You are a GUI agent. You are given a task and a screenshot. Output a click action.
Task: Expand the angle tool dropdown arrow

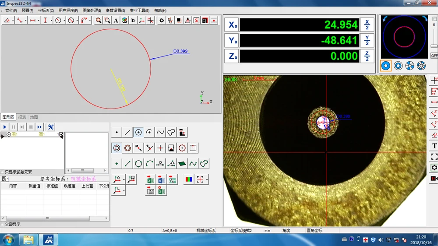[13, 20]
